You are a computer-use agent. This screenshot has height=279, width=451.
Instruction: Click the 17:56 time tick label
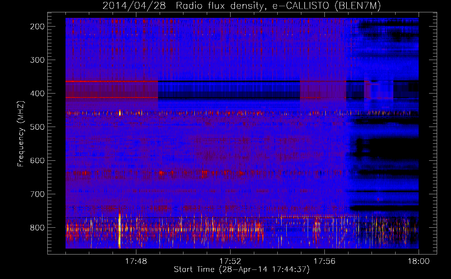pos(324,261)
